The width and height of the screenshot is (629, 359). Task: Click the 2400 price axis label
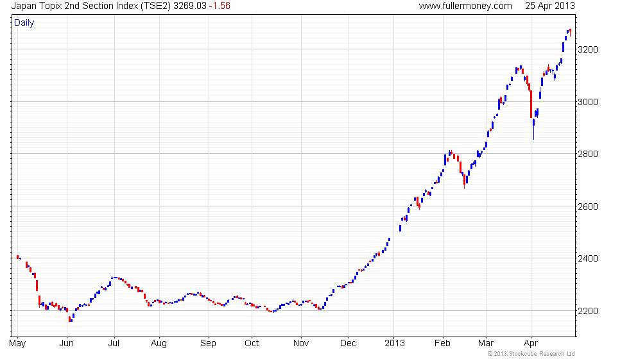(587, 258)
